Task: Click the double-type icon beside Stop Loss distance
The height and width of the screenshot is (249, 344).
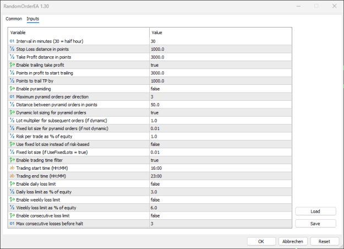Action: coord(12,49)
